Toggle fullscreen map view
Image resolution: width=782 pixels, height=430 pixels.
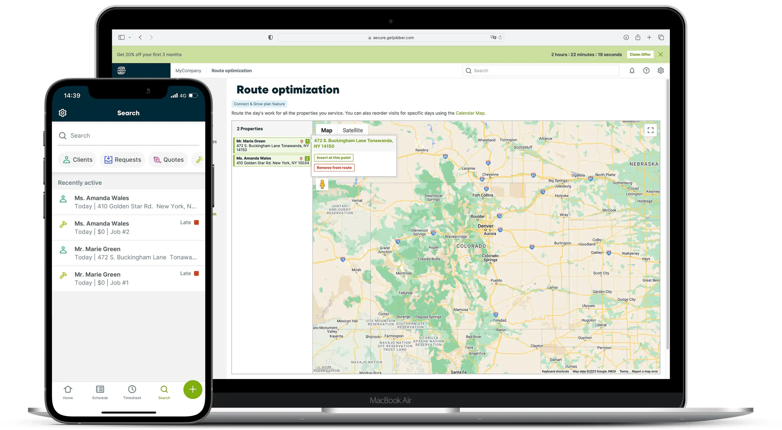pyautogui.click(x=650, y=130)
